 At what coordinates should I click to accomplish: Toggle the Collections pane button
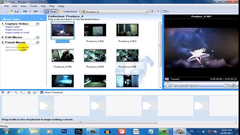[68, 12]
